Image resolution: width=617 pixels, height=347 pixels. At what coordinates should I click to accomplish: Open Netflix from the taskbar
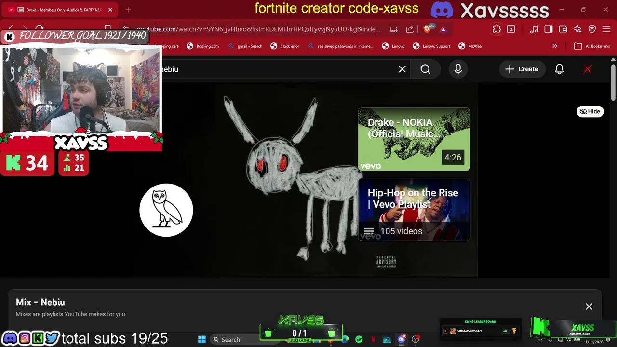click(x=373, y=339)
